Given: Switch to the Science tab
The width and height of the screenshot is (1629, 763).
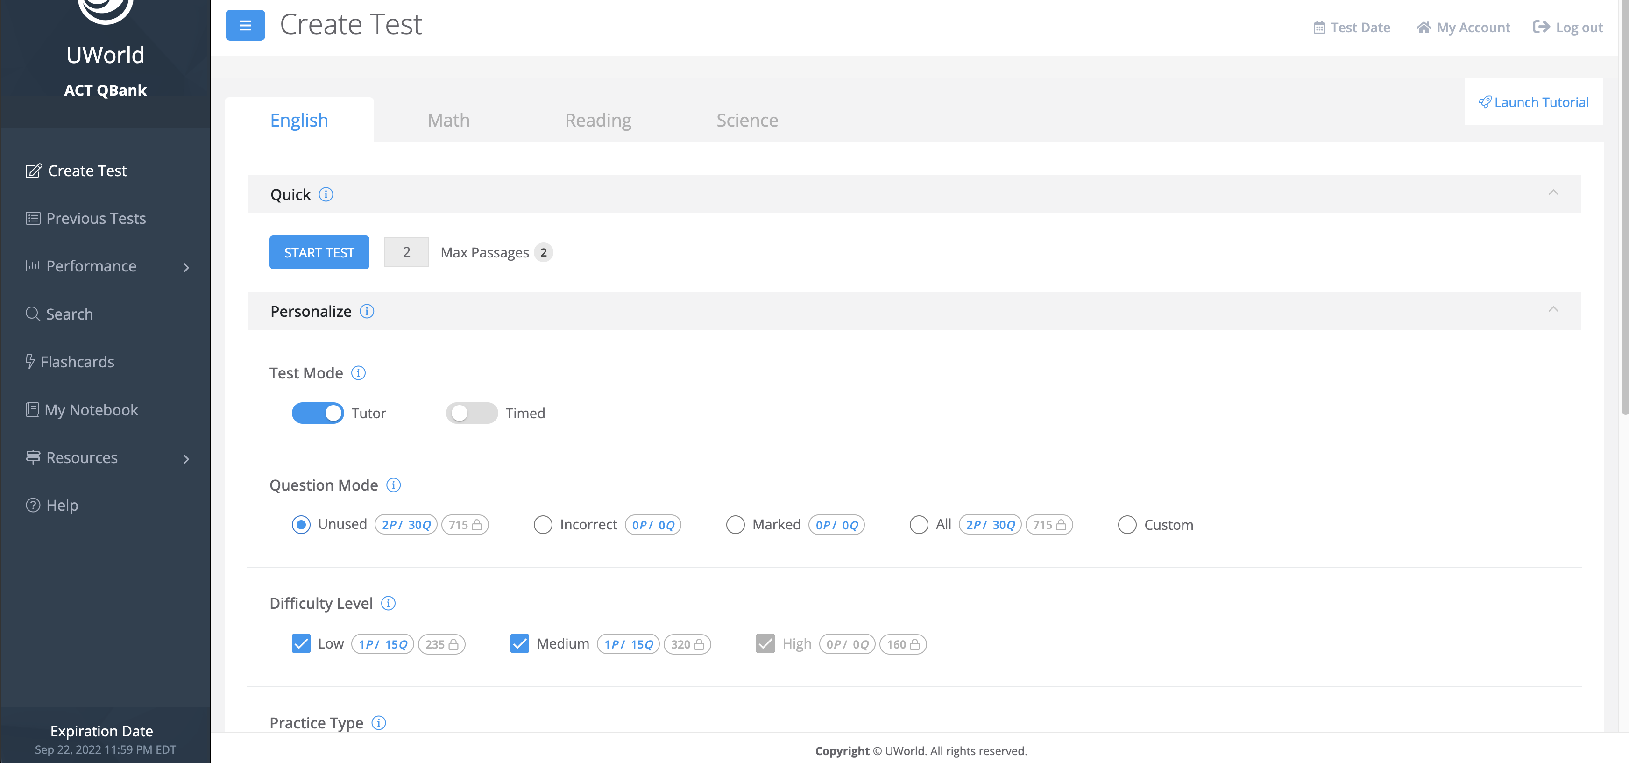Looking at the screenshot, I should 747,120.
